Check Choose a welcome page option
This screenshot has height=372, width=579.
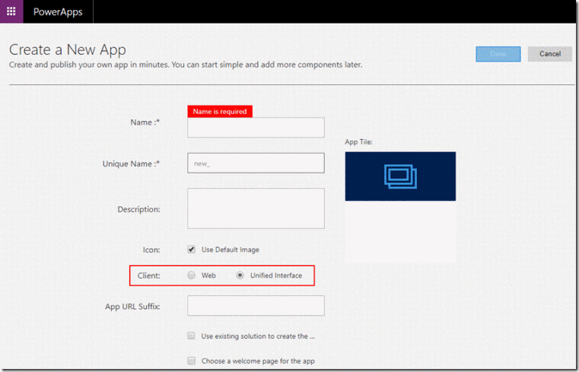191,361
